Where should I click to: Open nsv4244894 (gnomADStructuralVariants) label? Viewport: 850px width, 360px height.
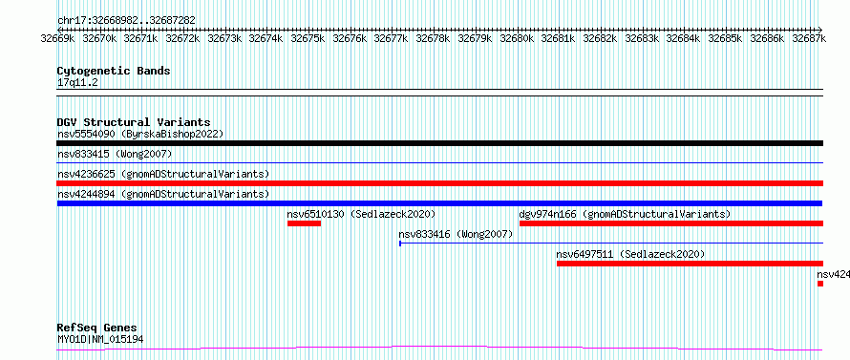[163, 194]
